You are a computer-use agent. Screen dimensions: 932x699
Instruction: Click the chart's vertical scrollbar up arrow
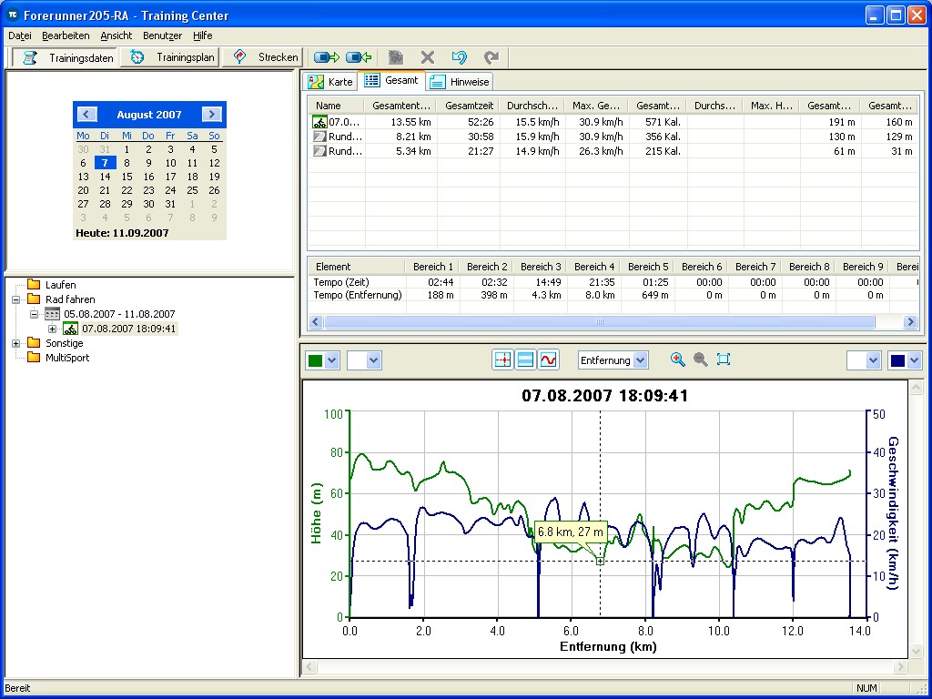click(x=916, y=388)
